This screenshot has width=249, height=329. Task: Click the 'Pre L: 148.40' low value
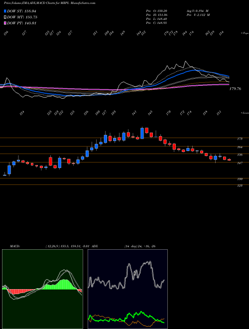tap(156, 19)
